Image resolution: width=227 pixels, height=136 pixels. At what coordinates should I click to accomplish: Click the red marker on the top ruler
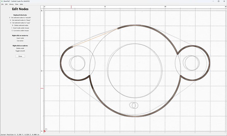(71, 7)
